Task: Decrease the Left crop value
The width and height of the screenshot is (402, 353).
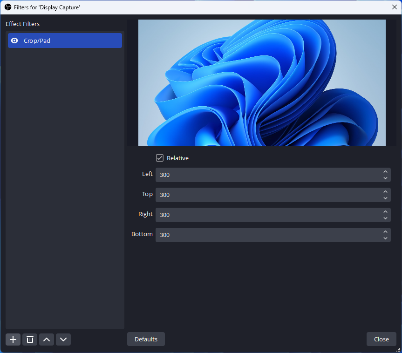Action: pos(385,178)
